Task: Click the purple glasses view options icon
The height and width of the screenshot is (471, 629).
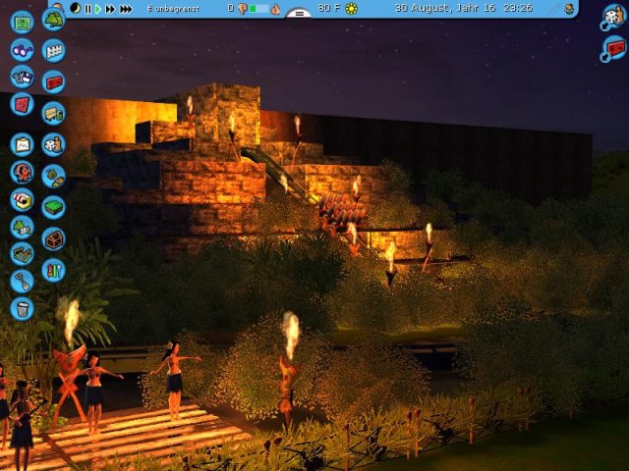Action: point(22,50)
